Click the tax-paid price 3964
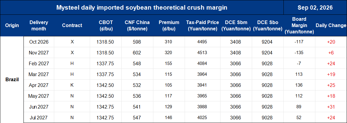 [202, 74]
